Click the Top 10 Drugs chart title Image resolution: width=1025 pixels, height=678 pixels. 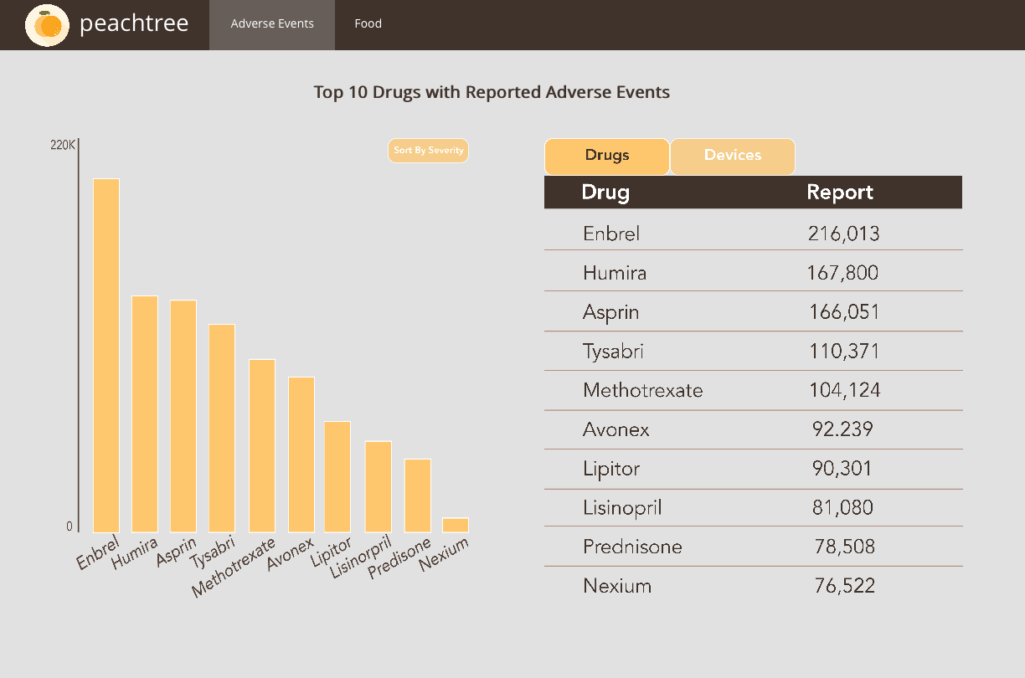click(492, 92)
